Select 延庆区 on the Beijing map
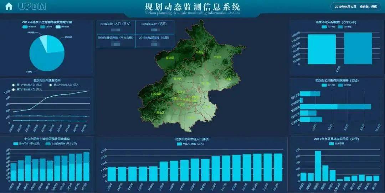The height and width of the screenshot is (193, 385). pos(170,58)
